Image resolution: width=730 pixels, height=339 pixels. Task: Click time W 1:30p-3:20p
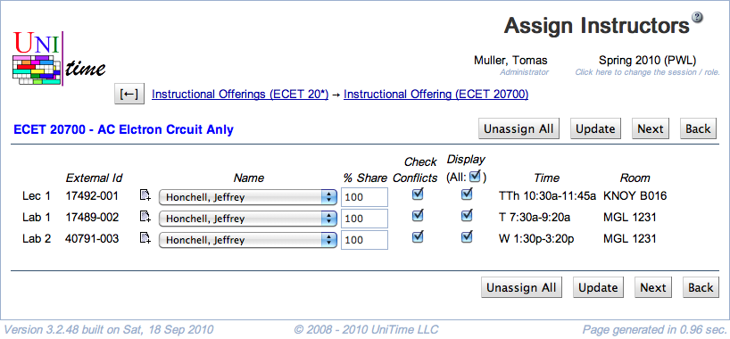[536, 239]
